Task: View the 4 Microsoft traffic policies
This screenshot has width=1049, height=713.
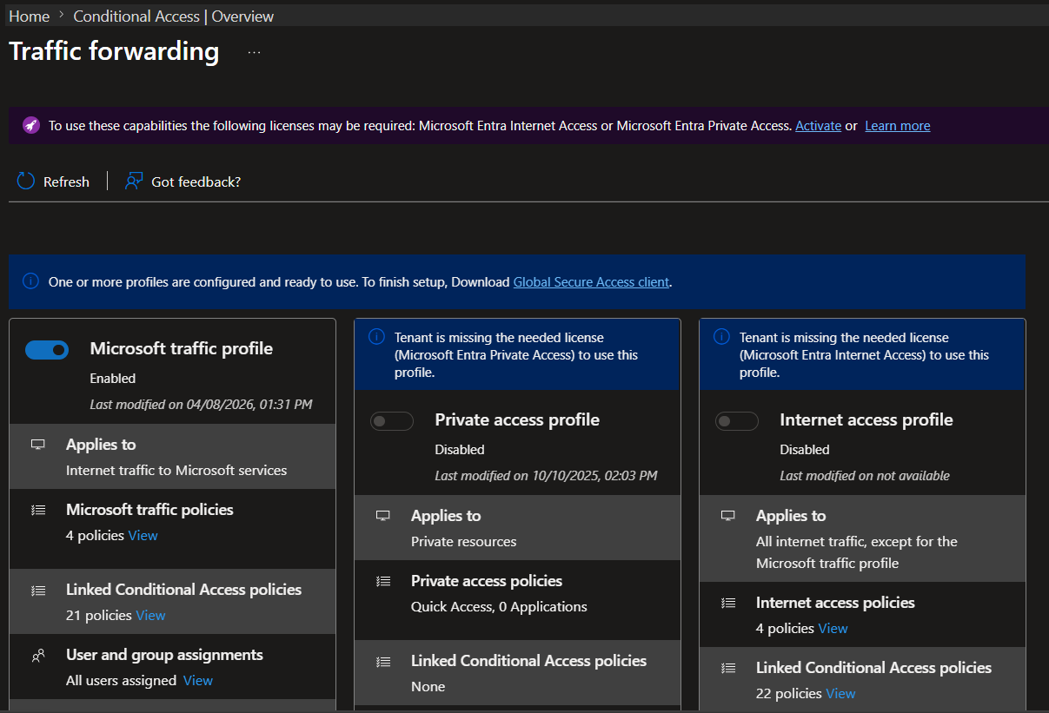Action: 143,535
